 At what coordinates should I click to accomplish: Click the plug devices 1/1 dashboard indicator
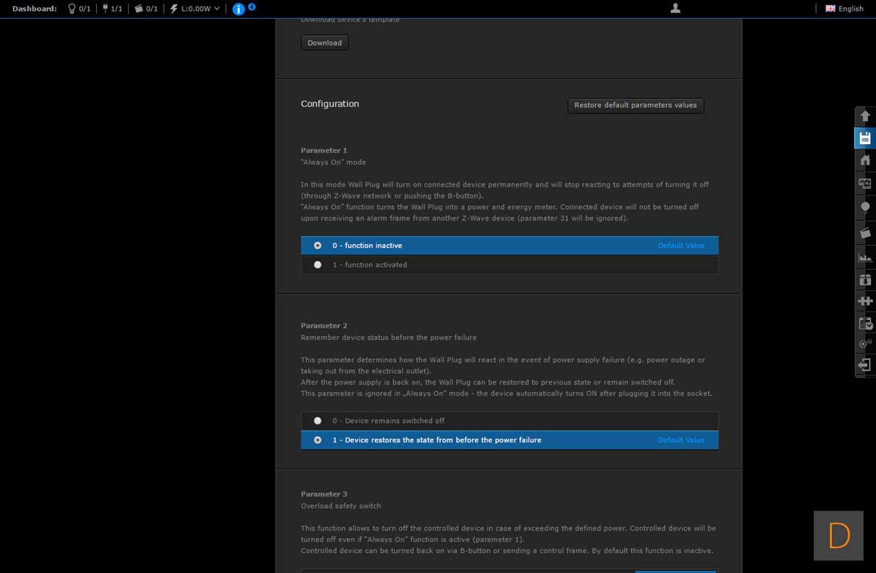tap(113, 9)
